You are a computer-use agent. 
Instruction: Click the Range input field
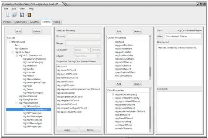83,43
